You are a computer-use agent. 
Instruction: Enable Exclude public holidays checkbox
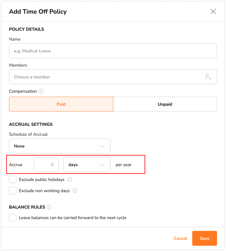[13, 179]
